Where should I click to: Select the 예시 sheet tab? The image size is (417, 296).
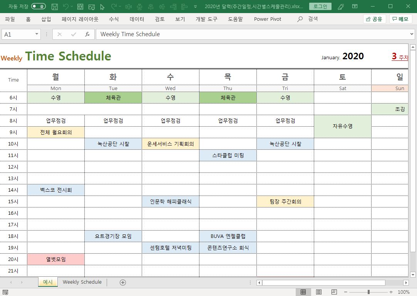point(48,282)
